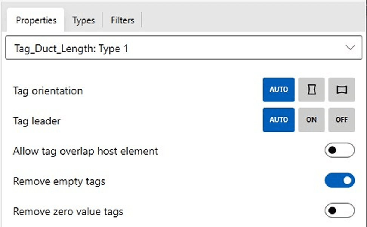Click the "Tag orientation" label
This screenshot has height=227, width=367.
point(48,91)
